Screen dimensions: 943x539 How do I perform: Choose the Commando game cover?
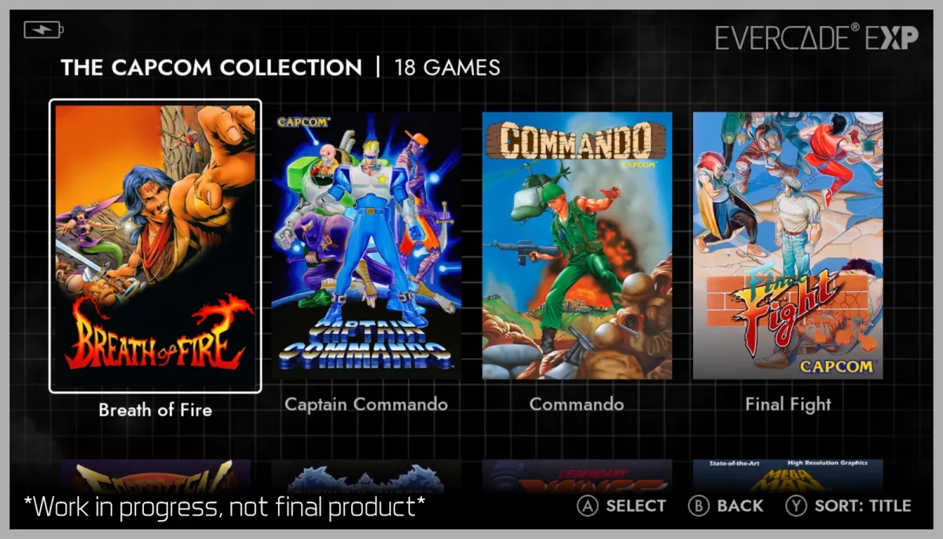[577, 246]
